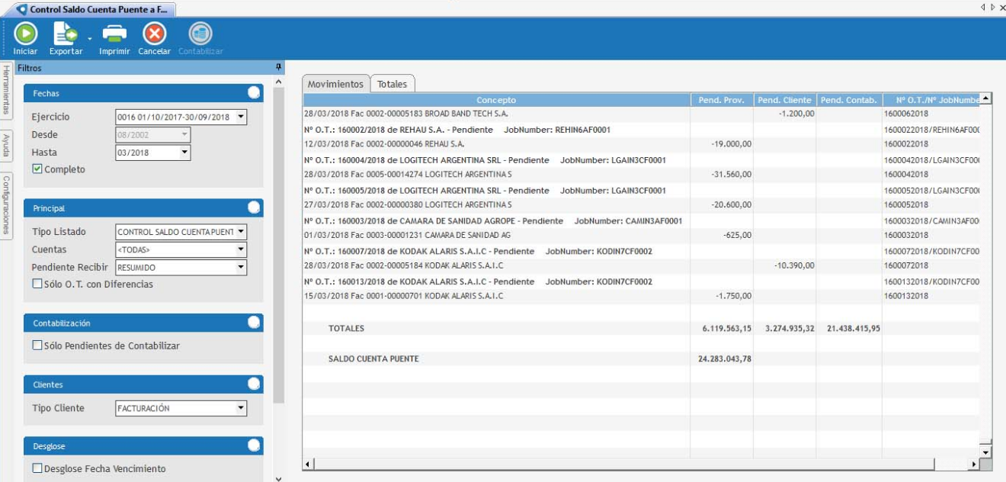The height and width of the screenshot is (482, 1006).
Task: Open the Ejercicio dropdown
Action: click(241, 117)
